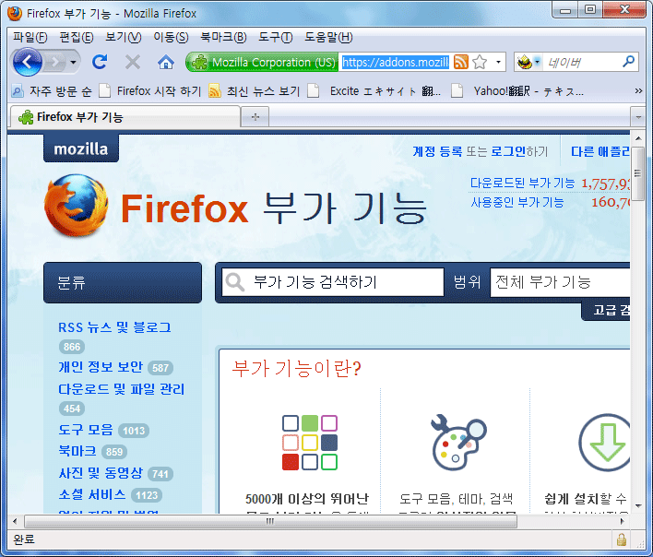Click the Forward navigation arrow
Viewport: 653px width, 557px height.
pos(55,63)
